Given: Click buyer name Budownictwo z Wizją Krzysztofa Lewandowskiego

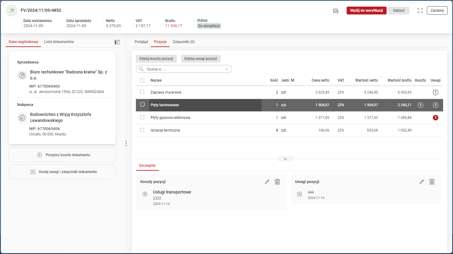Looking at the screenshot, I should click(60, 117).
